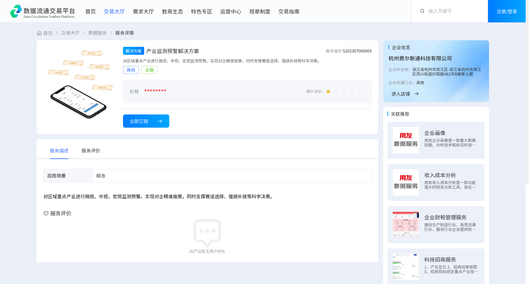Set rating to first star
Screen dimensions: 529x284
click(328, 92)
